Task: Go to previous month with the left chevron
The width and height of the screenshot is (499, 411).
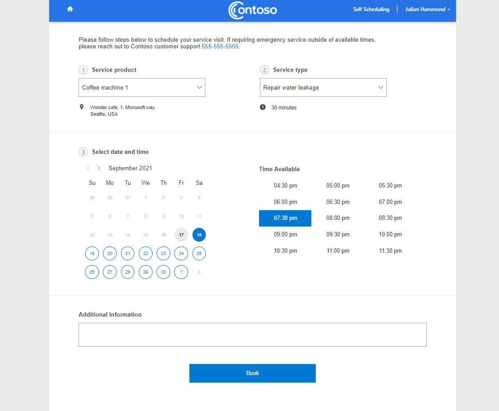Action: point(88,168)
